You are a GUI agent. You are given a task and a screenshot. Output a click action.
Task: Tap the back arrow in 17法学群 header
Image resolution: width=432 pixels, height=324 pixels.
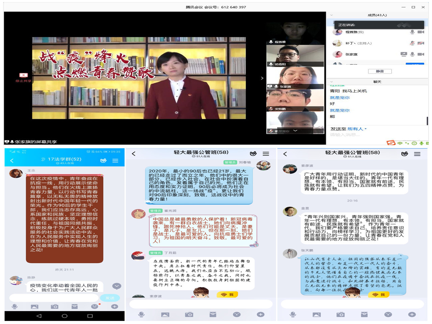(12, 161)
